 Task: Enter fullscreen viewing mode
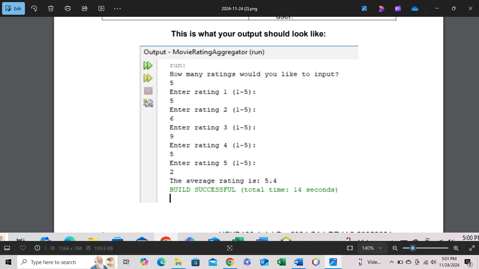pos(472,248)
